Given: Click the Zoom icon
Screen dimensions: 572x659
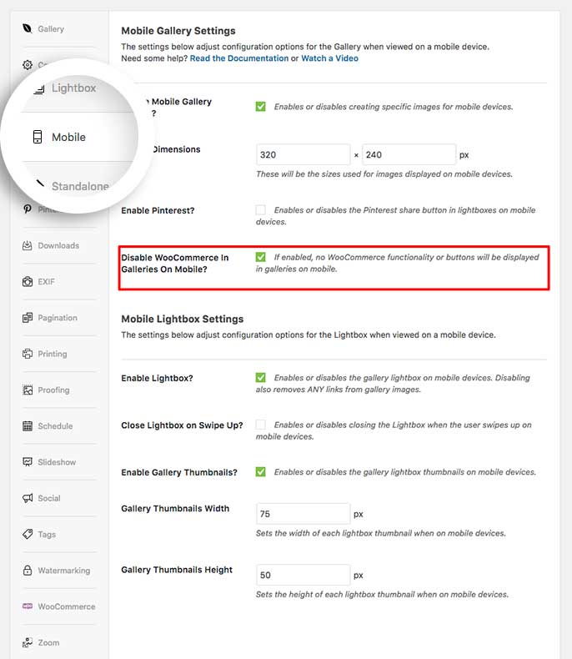Looking at the screenshot, I should point(28,642).
